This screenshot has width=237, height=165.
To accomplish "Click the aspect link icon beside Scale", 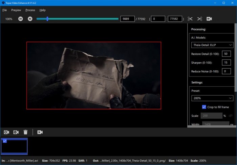I will pyautogui.click(x=230, y=116).
